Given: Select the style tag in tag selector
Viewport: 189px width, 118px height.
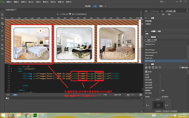Looking at the screenshot, I should tap(15, 95).
